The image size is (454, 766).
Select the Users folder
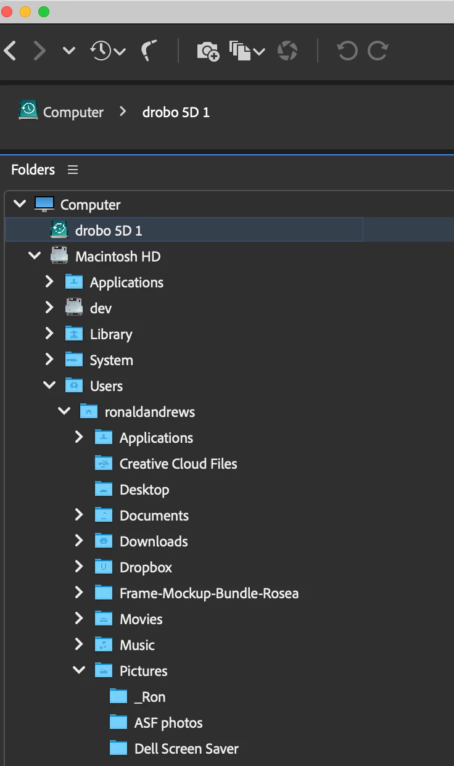point(106,386)
